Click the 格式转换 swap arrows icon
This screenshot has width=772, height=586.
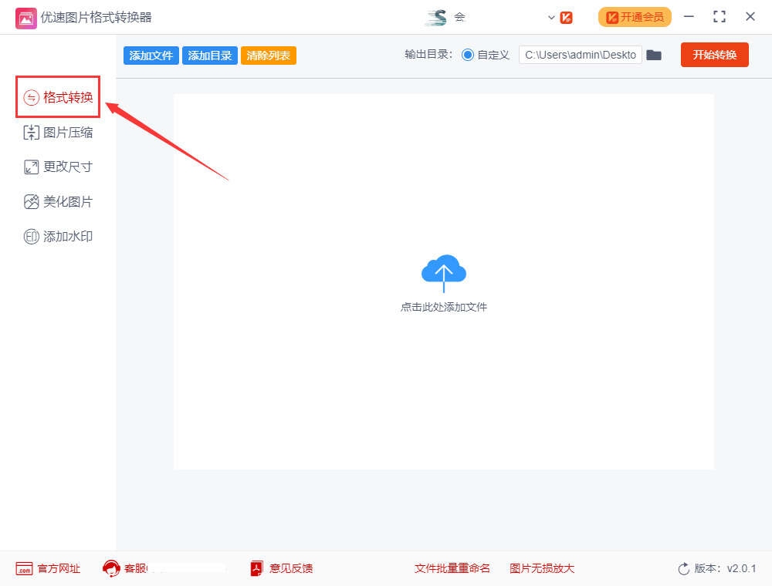pos(31,97)
